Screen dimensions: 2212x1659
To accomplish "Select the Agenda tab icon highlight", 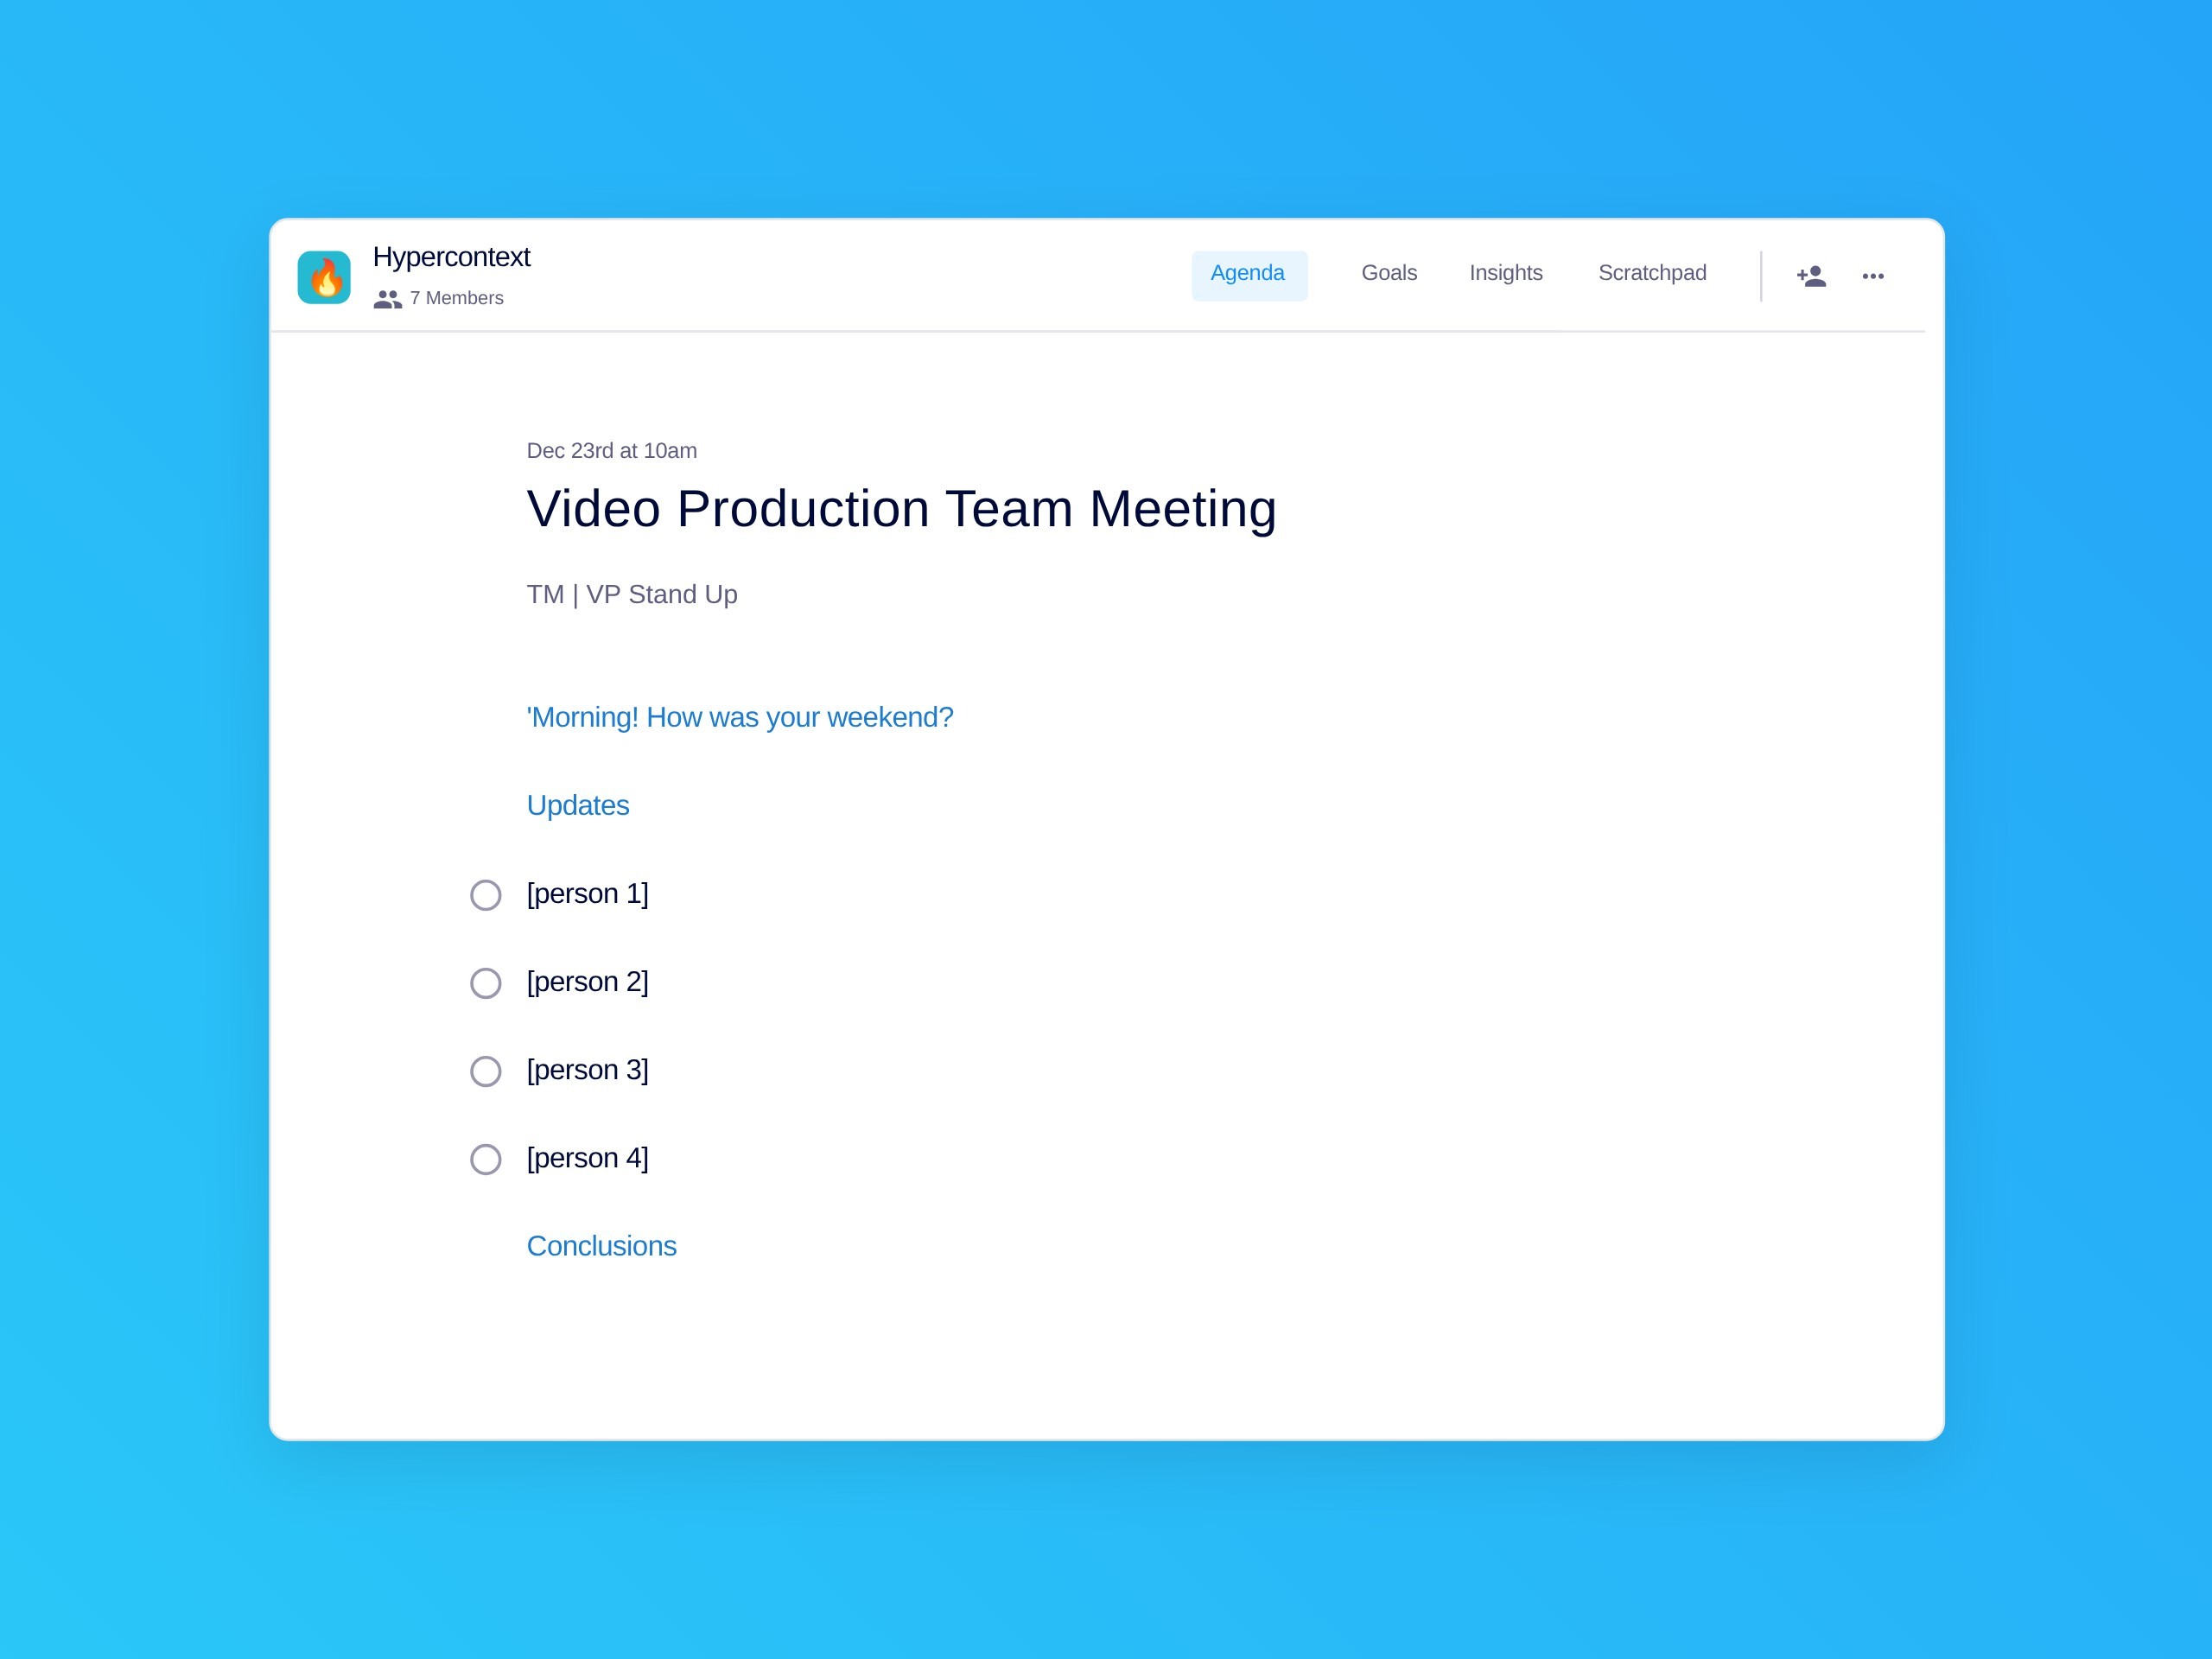I will 1249,273.
